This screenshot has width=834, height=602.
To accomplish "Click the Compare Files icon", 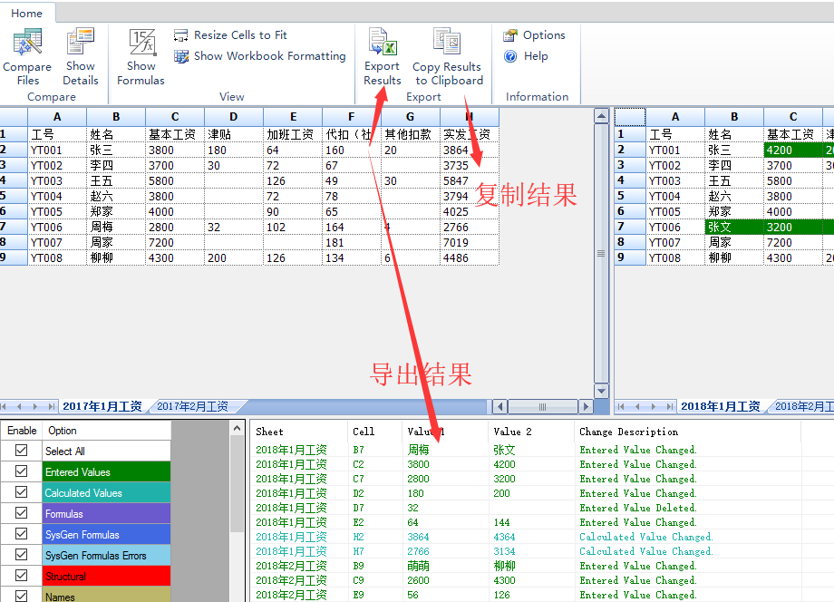I will point(27,57).
